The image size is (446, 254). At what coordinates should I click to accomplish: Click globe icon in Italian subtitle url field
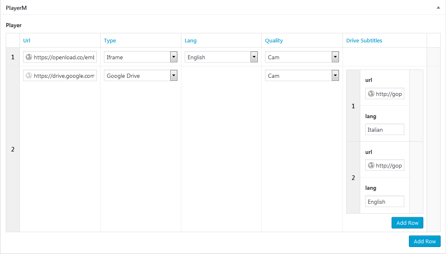[371, 94]
